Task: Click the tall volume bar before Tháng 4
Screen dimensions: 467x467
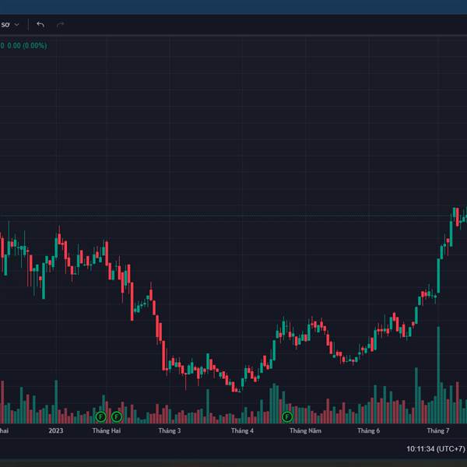Action: tap(208, 405)
